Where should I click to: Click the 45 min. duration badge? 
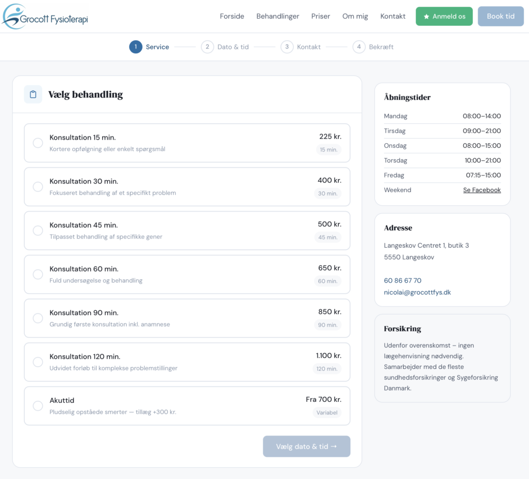pyautogui.click(x=328, y=237)
